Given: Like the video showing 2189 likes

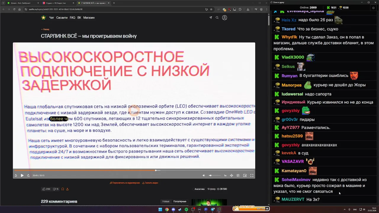Looking at the screenshot, I should click(46, 189).
